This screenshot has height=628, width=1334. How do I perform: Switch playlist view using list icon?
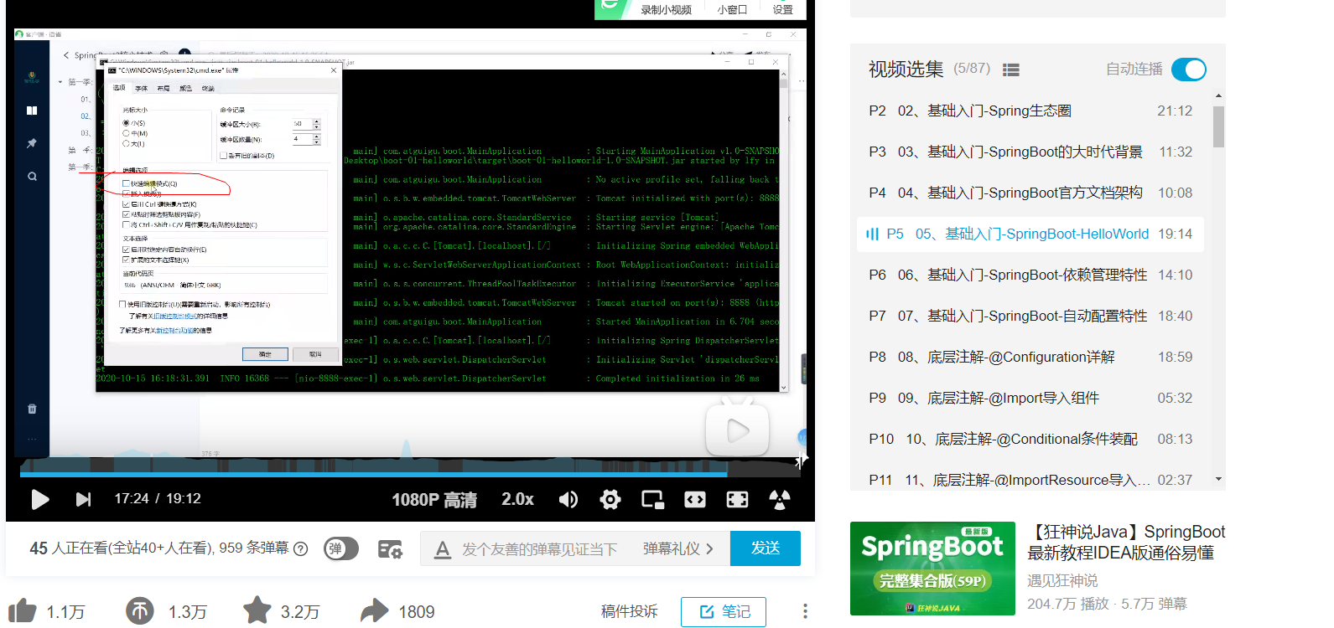[x=1011, y=70]
